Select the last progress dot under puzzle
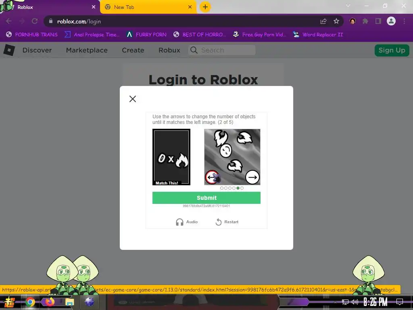The height and width of the screenshot is (310, 413). [x=242, y=188]
